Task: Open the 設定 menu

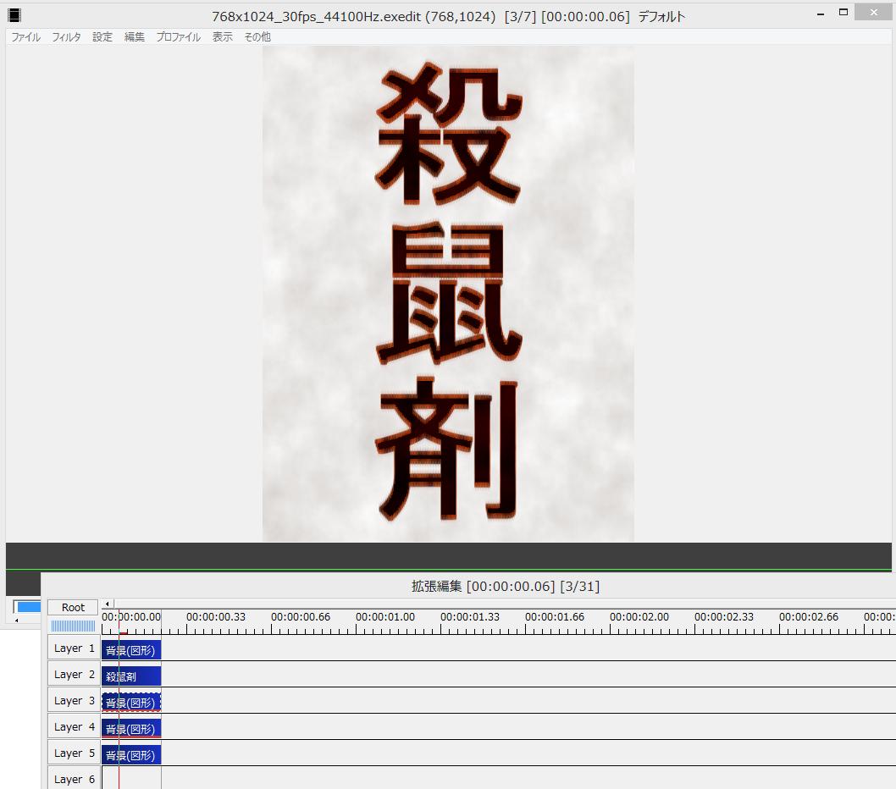Action: point(102,37)
